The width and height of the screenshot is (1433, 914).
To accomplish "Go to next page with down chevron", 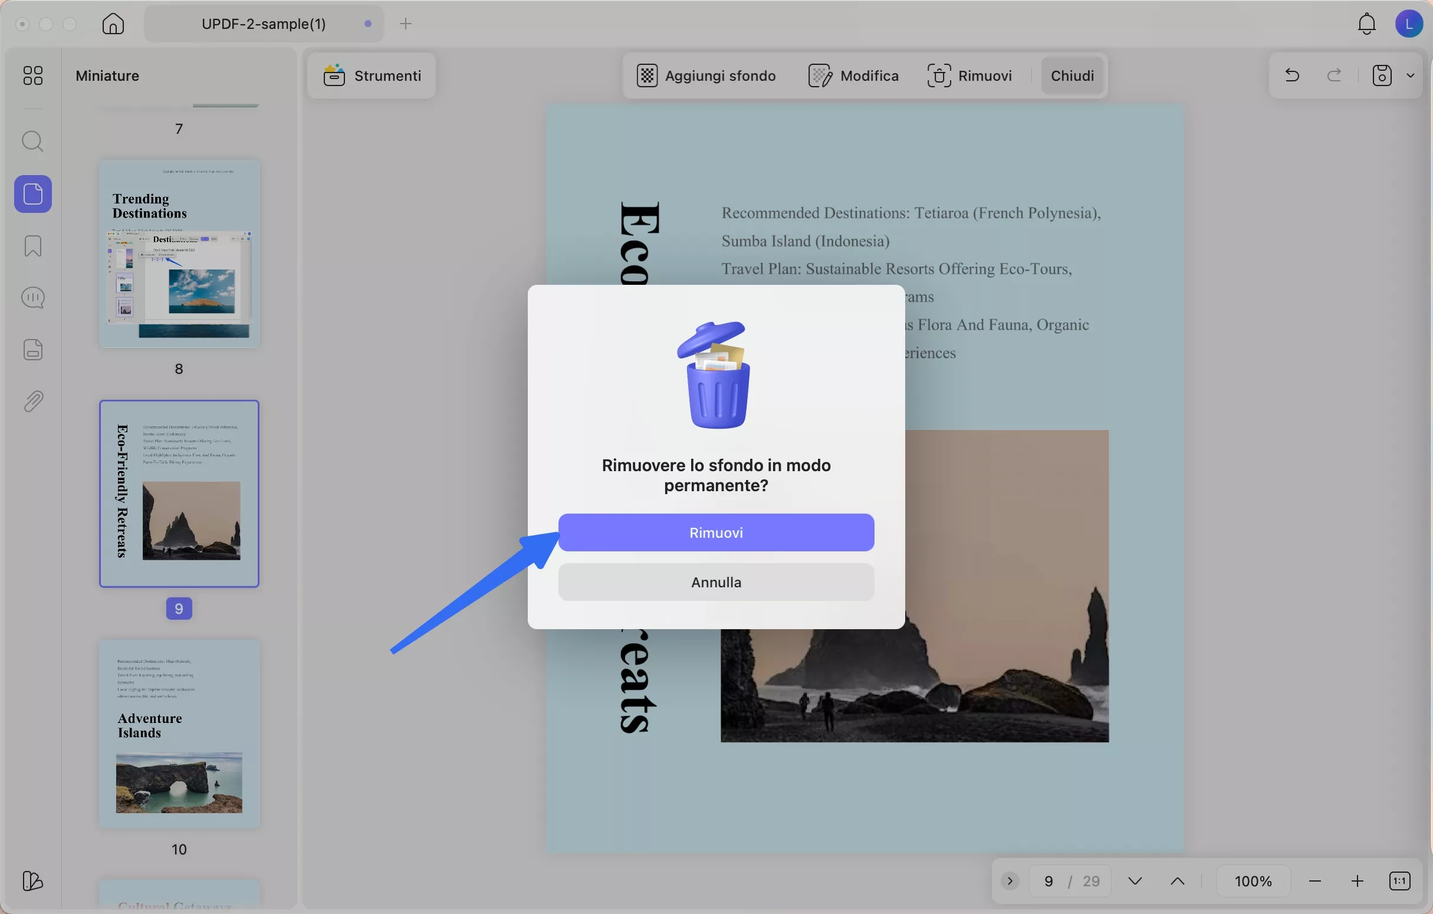I will tap(1135, 880).
